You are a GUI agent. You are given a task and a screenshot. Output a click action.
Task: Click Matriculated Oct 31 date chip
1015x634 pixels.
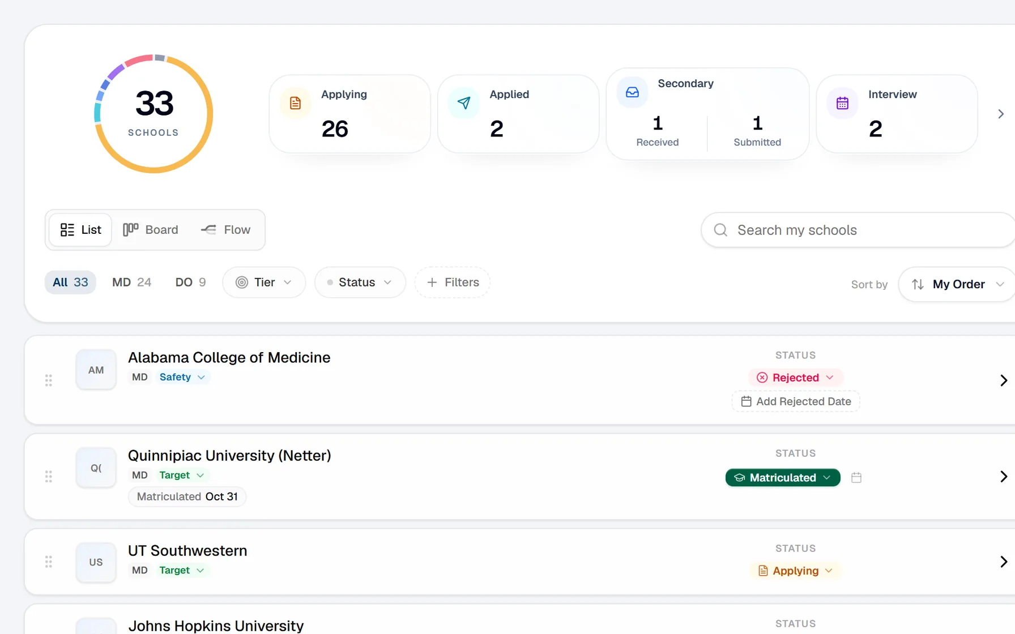pyautogui.click(x=187, y=496)
